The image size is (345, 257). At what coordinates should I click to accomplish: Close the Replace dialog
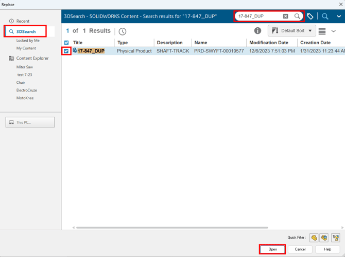[x=341, y=5]
